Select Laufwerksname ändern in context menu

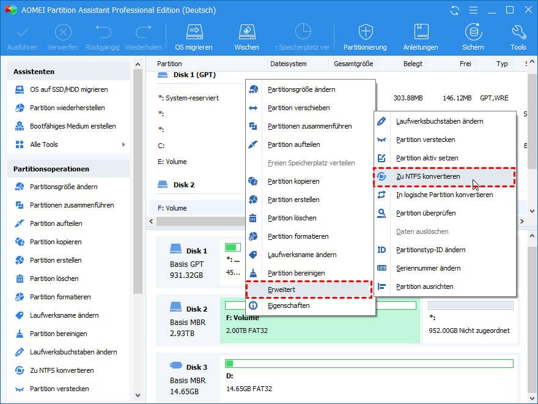(x=311, y=255)
